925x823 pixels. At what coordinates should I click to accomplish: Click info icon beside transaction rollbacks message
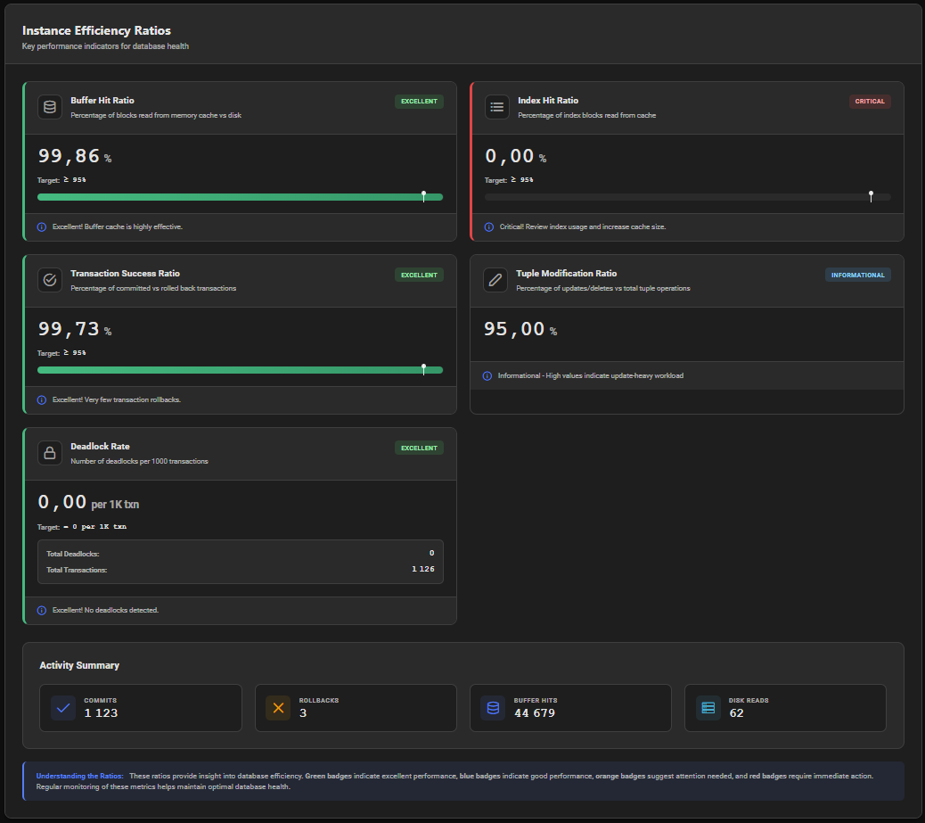[x=42, y=400]
